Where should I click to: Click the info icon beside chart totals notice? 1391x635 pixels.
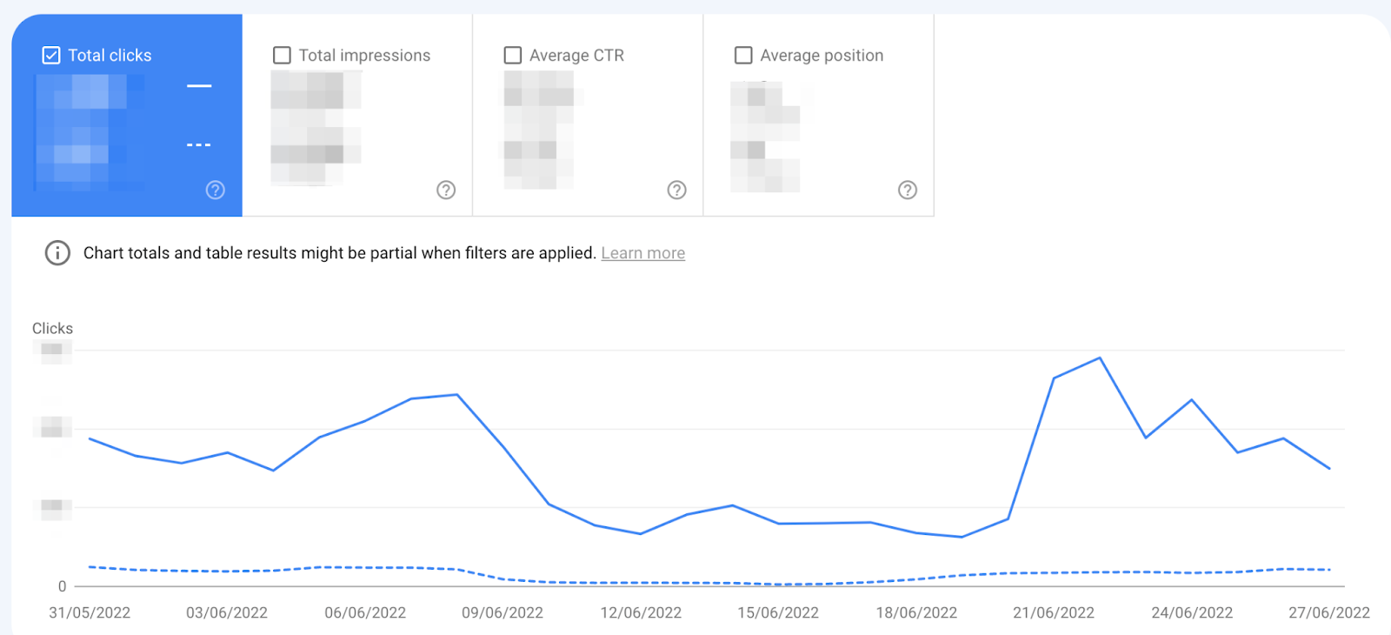57,253
